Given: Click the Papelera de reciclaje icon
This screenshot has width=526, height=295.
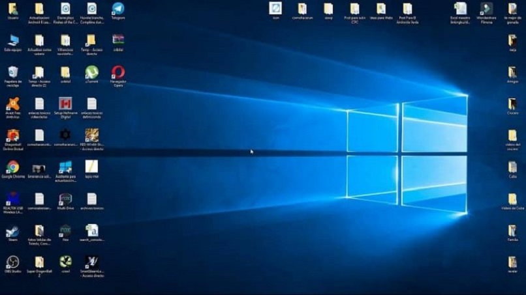Looking at the screenshot, I should (x=13, y=72).
